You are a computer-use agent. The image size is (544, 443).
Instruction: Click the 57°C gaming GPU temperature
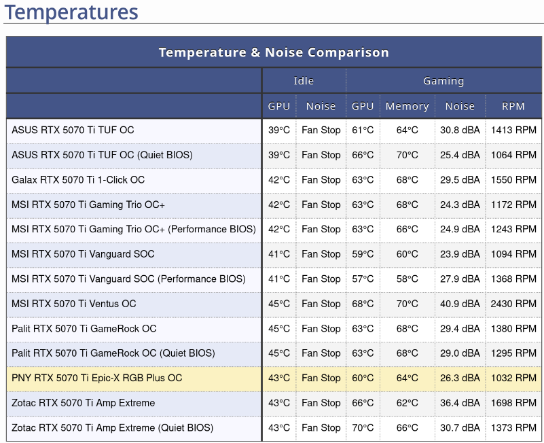click(363, 279)
